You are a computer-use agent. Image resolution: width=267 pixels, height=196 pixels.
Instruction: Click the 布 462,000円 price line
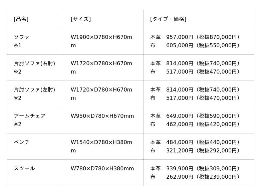[195, 124]
